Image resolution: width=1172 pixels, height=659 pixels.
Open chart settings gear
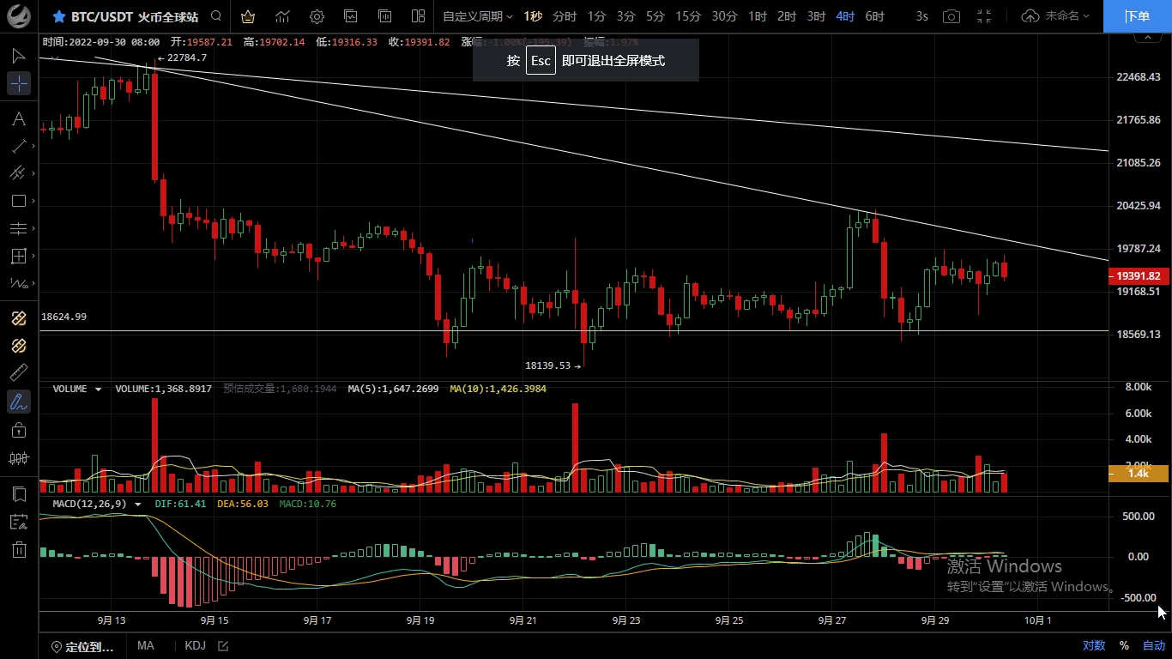click(317, 16)
